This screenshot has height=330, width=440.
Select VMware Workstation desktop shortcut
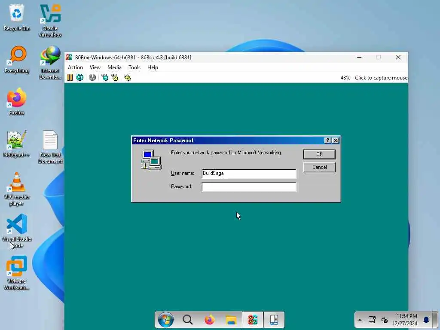click(x=17, y=273)
